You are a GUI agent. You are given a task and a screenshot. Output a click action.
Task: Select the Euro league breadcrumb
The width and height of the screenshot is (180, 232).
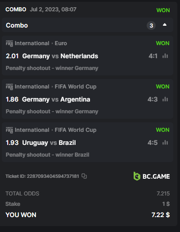61,43
